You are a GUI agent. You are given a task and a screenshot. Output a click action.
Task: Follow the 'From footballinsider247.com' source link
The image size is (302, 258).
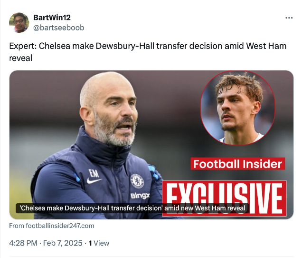tap(52, 226)
